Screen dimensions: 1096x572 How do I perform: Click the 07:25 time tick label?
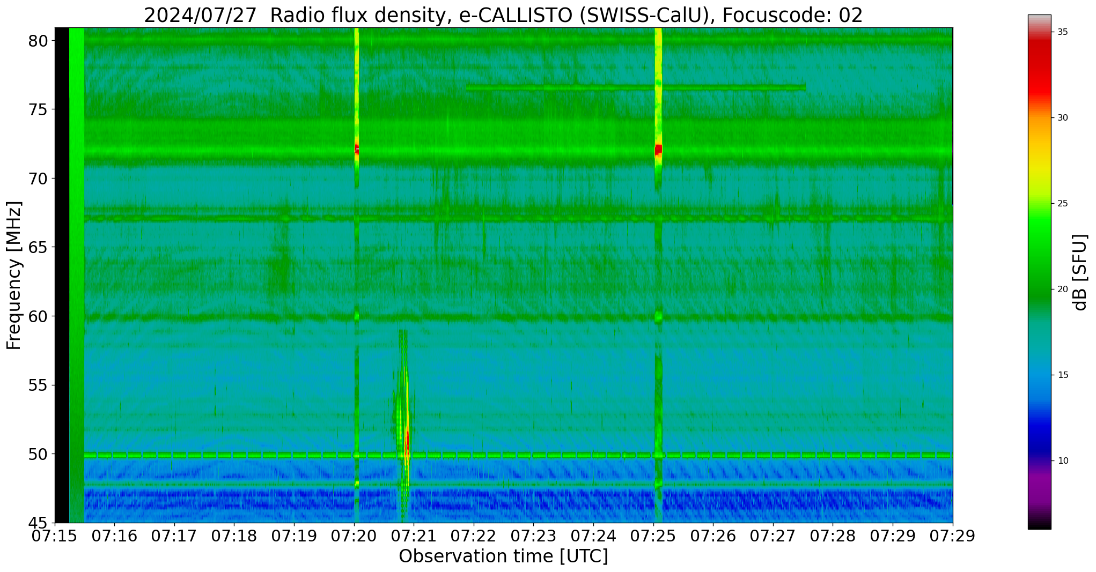click(x=653, y=536)
